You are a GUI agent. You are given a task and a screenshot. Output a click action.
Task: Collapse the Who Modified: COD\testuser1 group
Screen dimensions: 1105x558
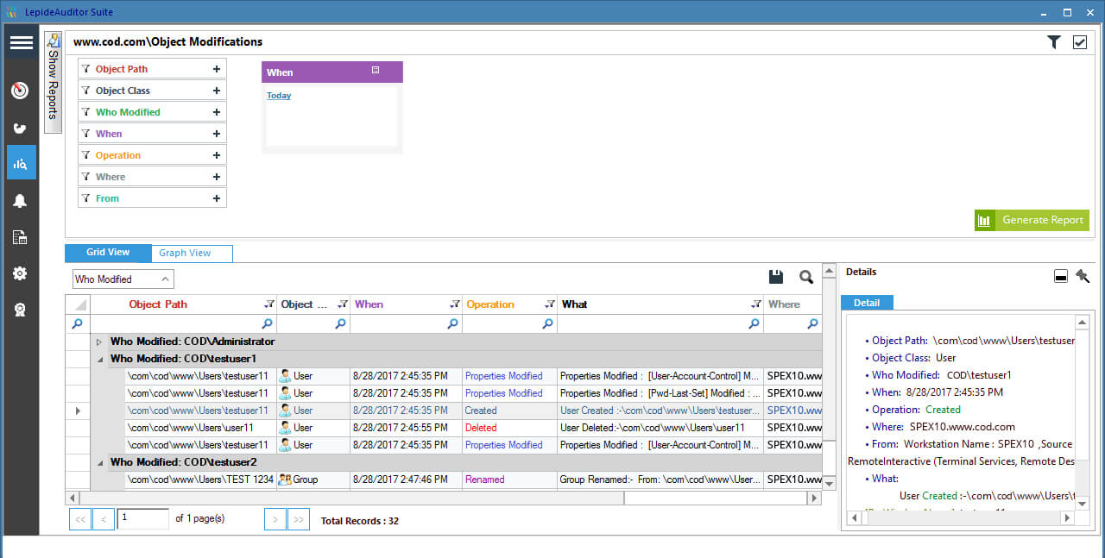click(98, 358)
